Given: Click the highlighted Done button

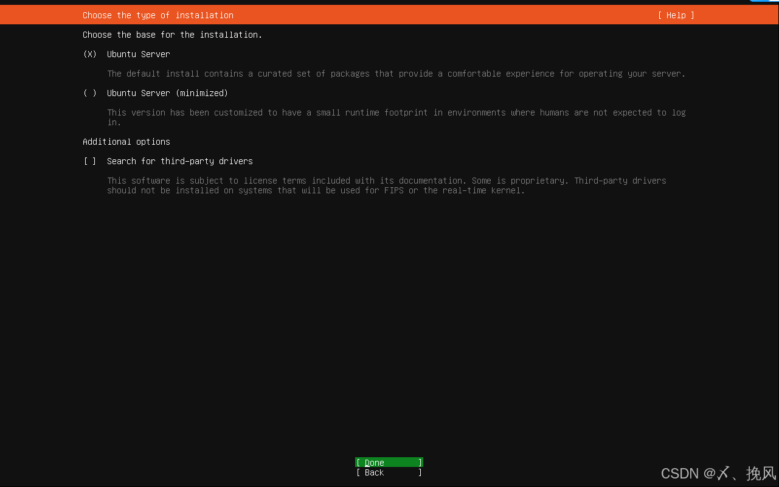Looking at the screenshot, I should pyautogui.click(x=389, y=462).
